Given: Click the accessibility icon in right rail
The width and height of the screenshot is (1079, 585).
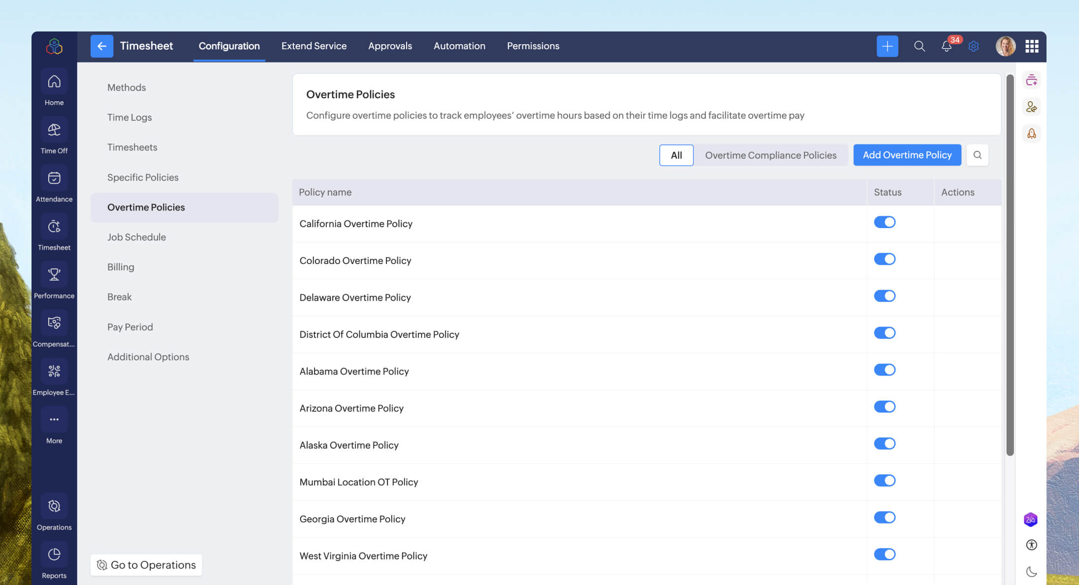Looking at the screenshot, I should (1031, 545).
